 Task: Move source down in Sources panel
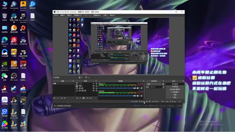(91, 98)
